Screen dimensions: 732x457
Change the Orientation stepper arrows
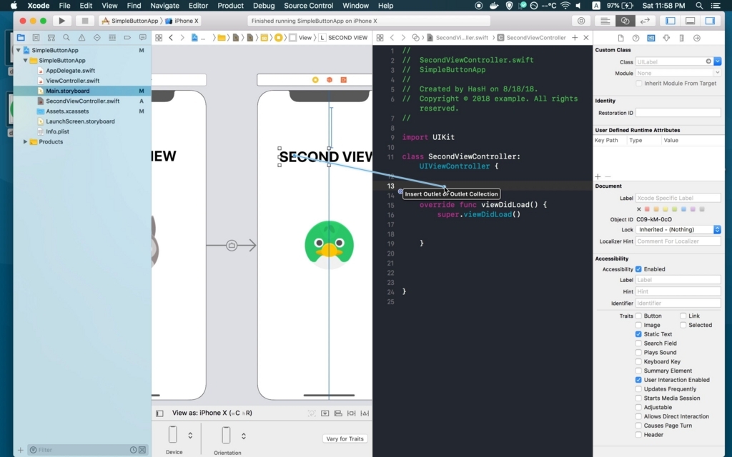pos(243,436)
